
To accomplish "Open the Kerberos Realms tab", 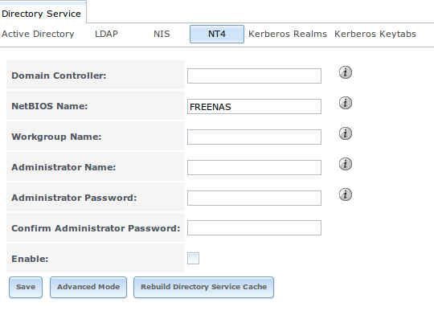I will [x=288, y=34].
